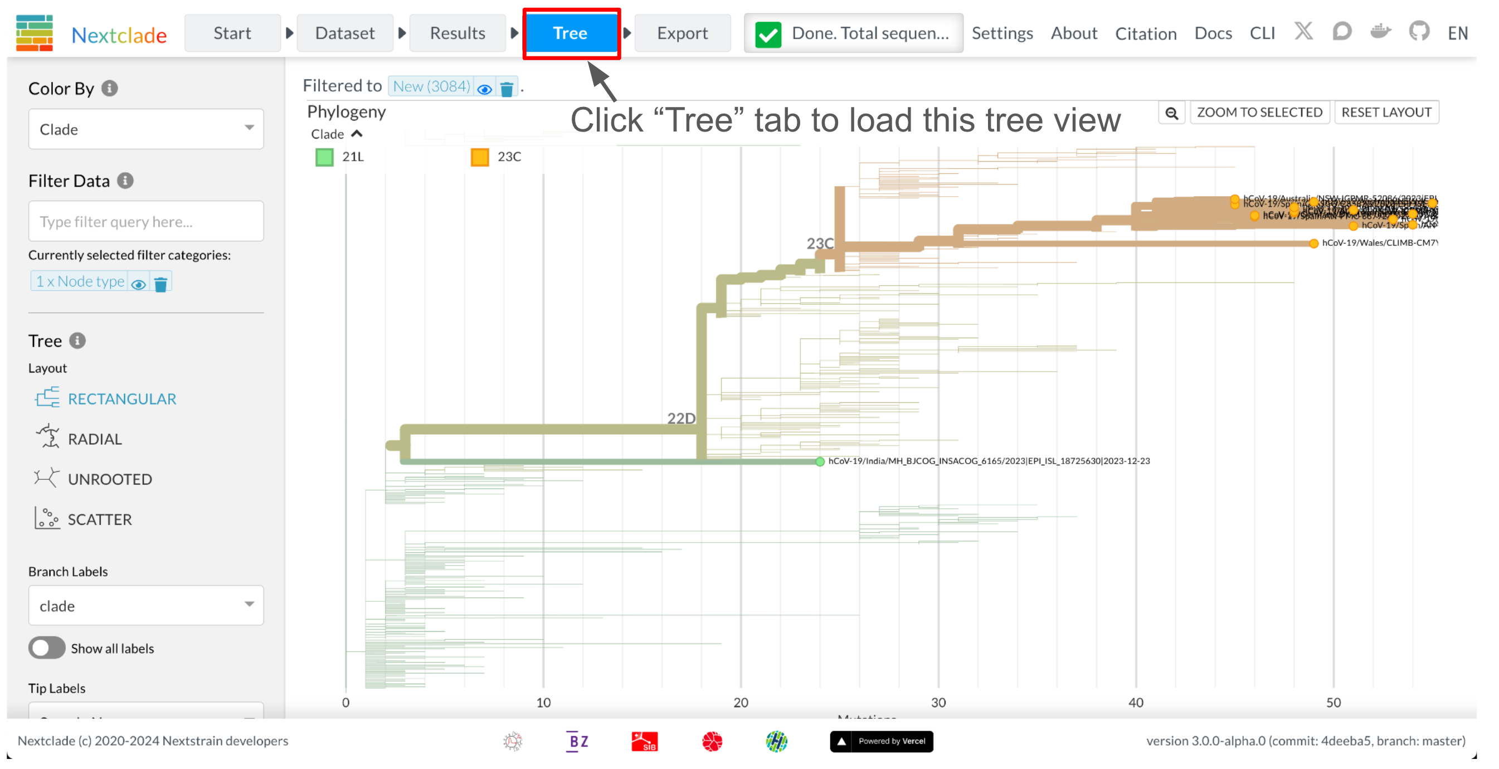Open the GitHub icon link

click(1419, 31)
